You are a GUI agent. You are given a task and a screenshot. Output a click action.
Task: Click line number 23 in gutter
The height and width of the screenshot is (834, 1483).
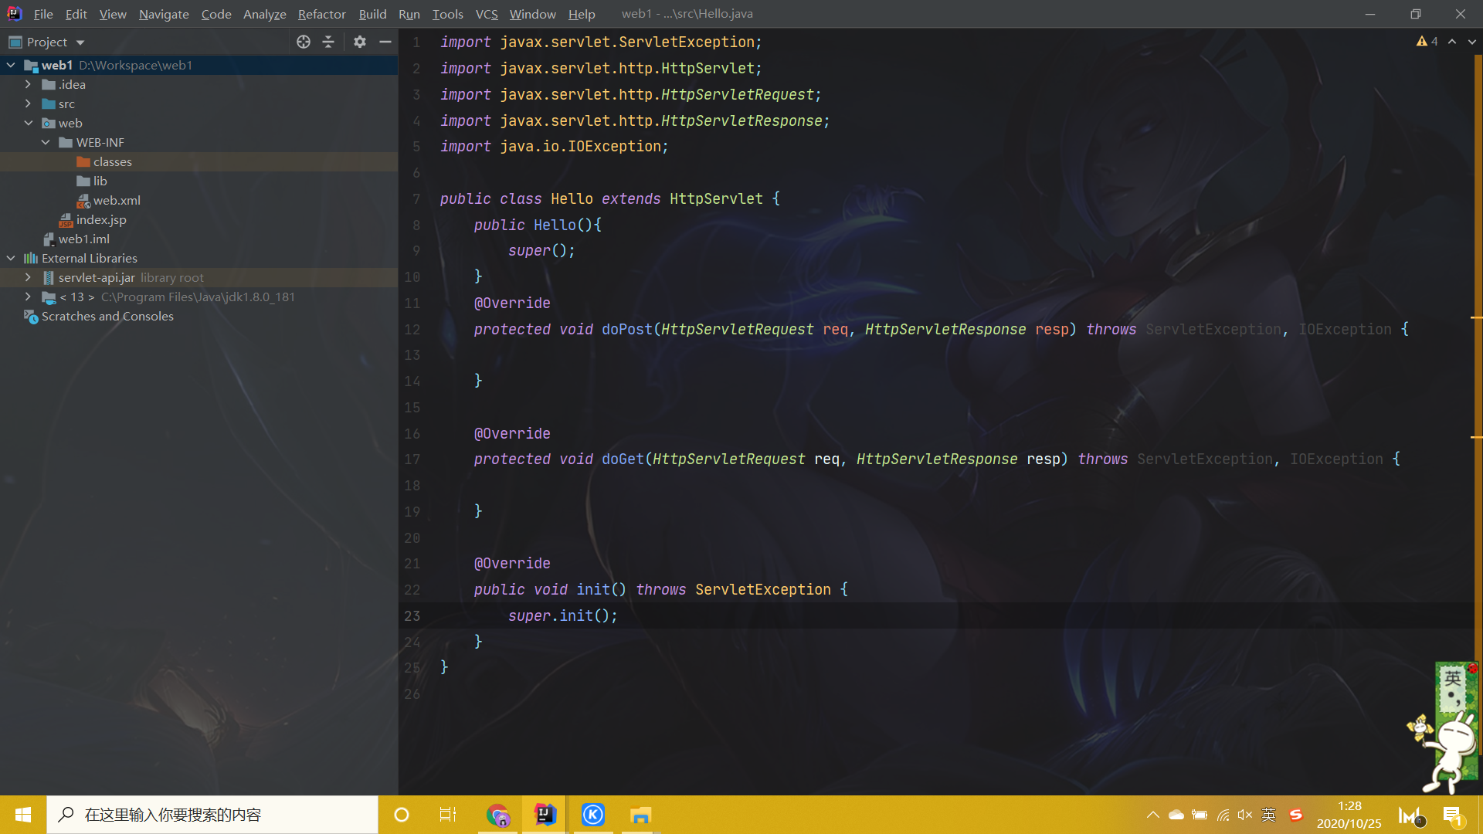point(412,615)
